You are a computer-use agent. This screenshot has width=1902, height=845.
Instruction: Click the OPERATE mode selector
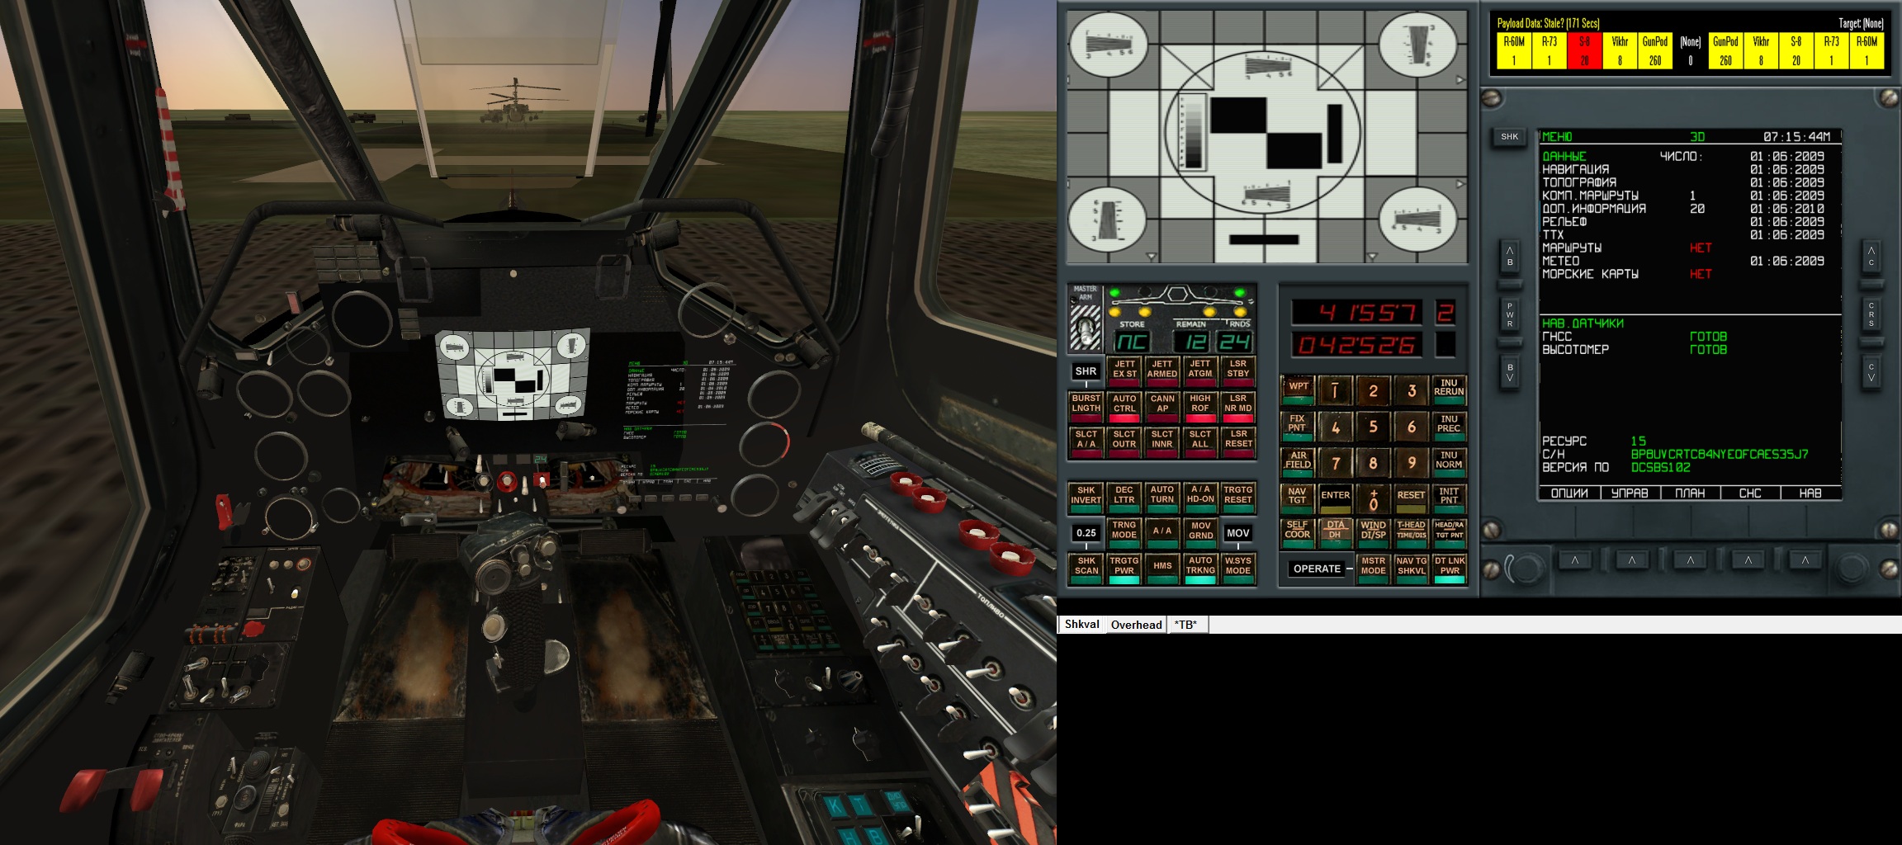coord(1317,569)
